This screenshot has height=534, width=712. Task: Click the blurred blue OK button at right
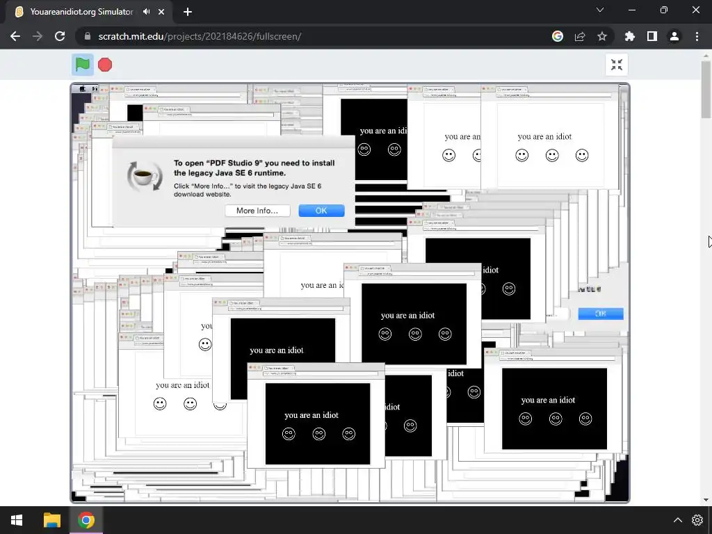[x=600, y=314]
